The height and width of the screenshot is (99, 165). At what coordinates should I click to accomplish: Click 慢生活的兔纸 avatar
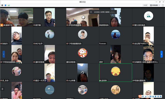[x=148, y=16]
